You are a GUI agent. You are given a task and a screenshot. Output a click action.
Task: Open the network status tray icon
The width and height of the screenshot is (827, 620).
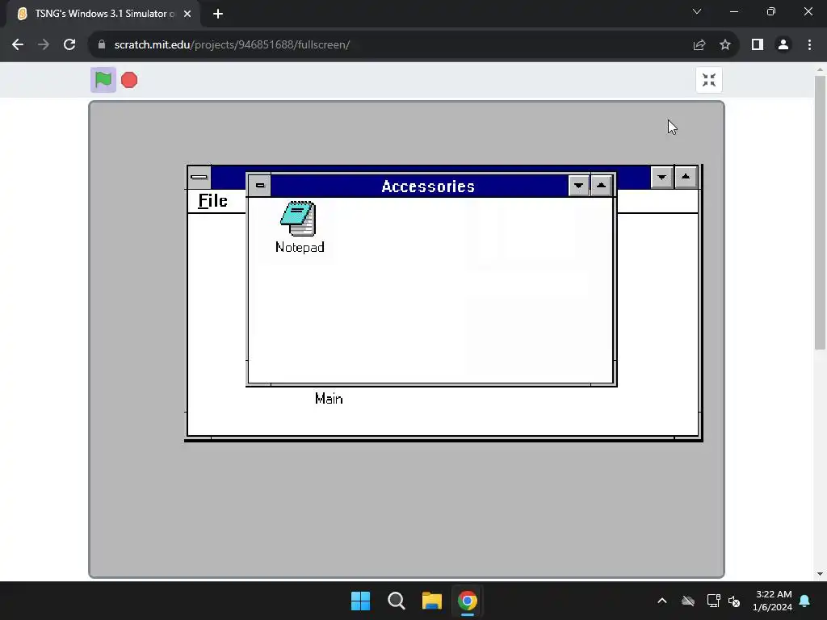point(714,601)
